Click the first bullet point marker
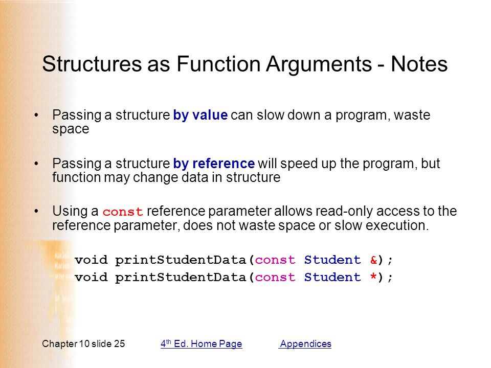491x368 pixels. pos(37,115)
